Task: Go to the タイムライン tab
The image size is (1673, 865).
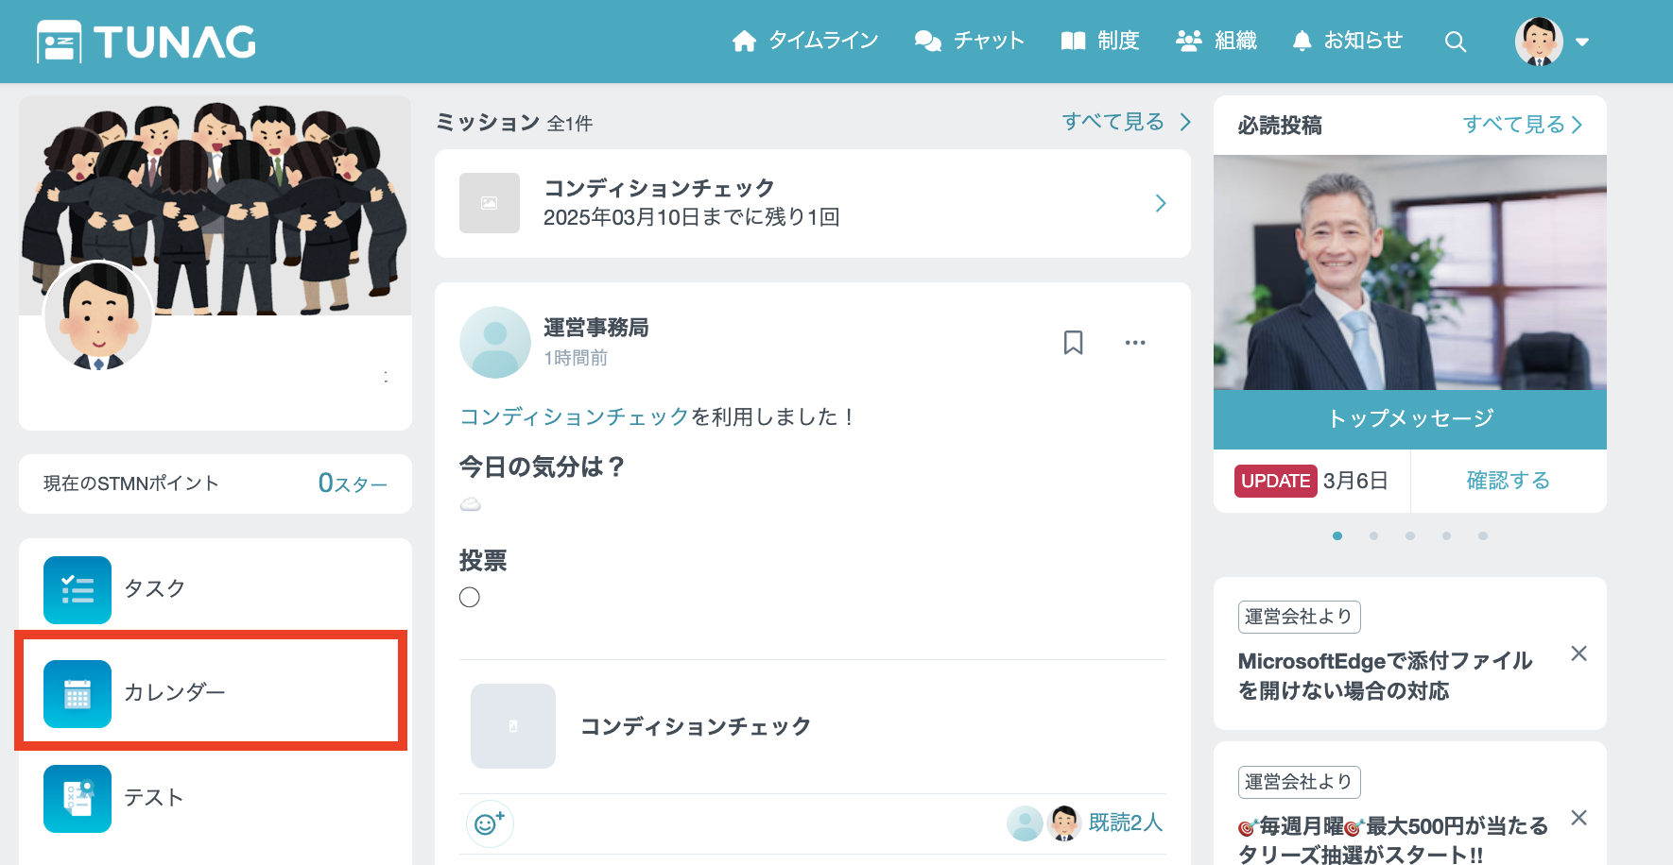Action: coord(805,41)
